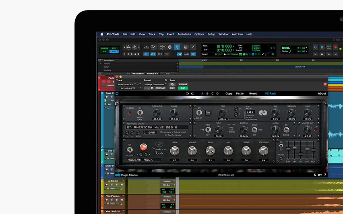This screenshot has width=343, height=214.
Task: Click the red Record button
Action: tap(336, 47)
